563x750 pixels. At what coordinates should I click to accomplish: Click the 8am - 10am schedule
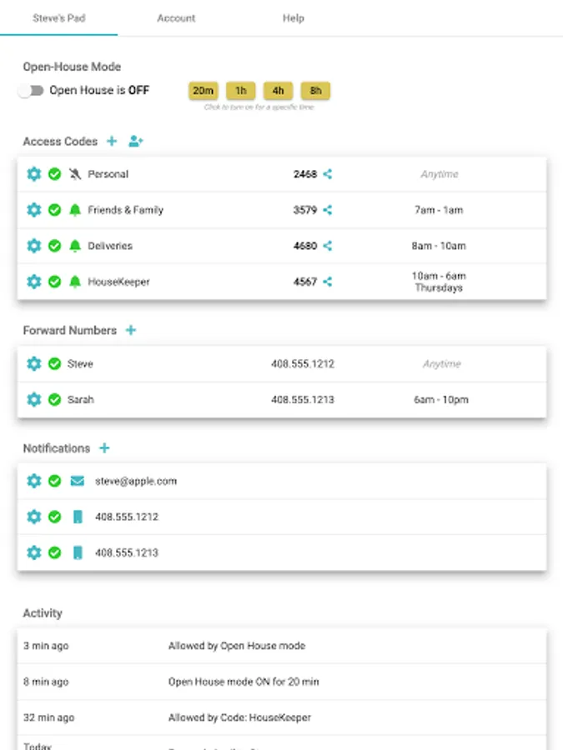pos(439,246)
